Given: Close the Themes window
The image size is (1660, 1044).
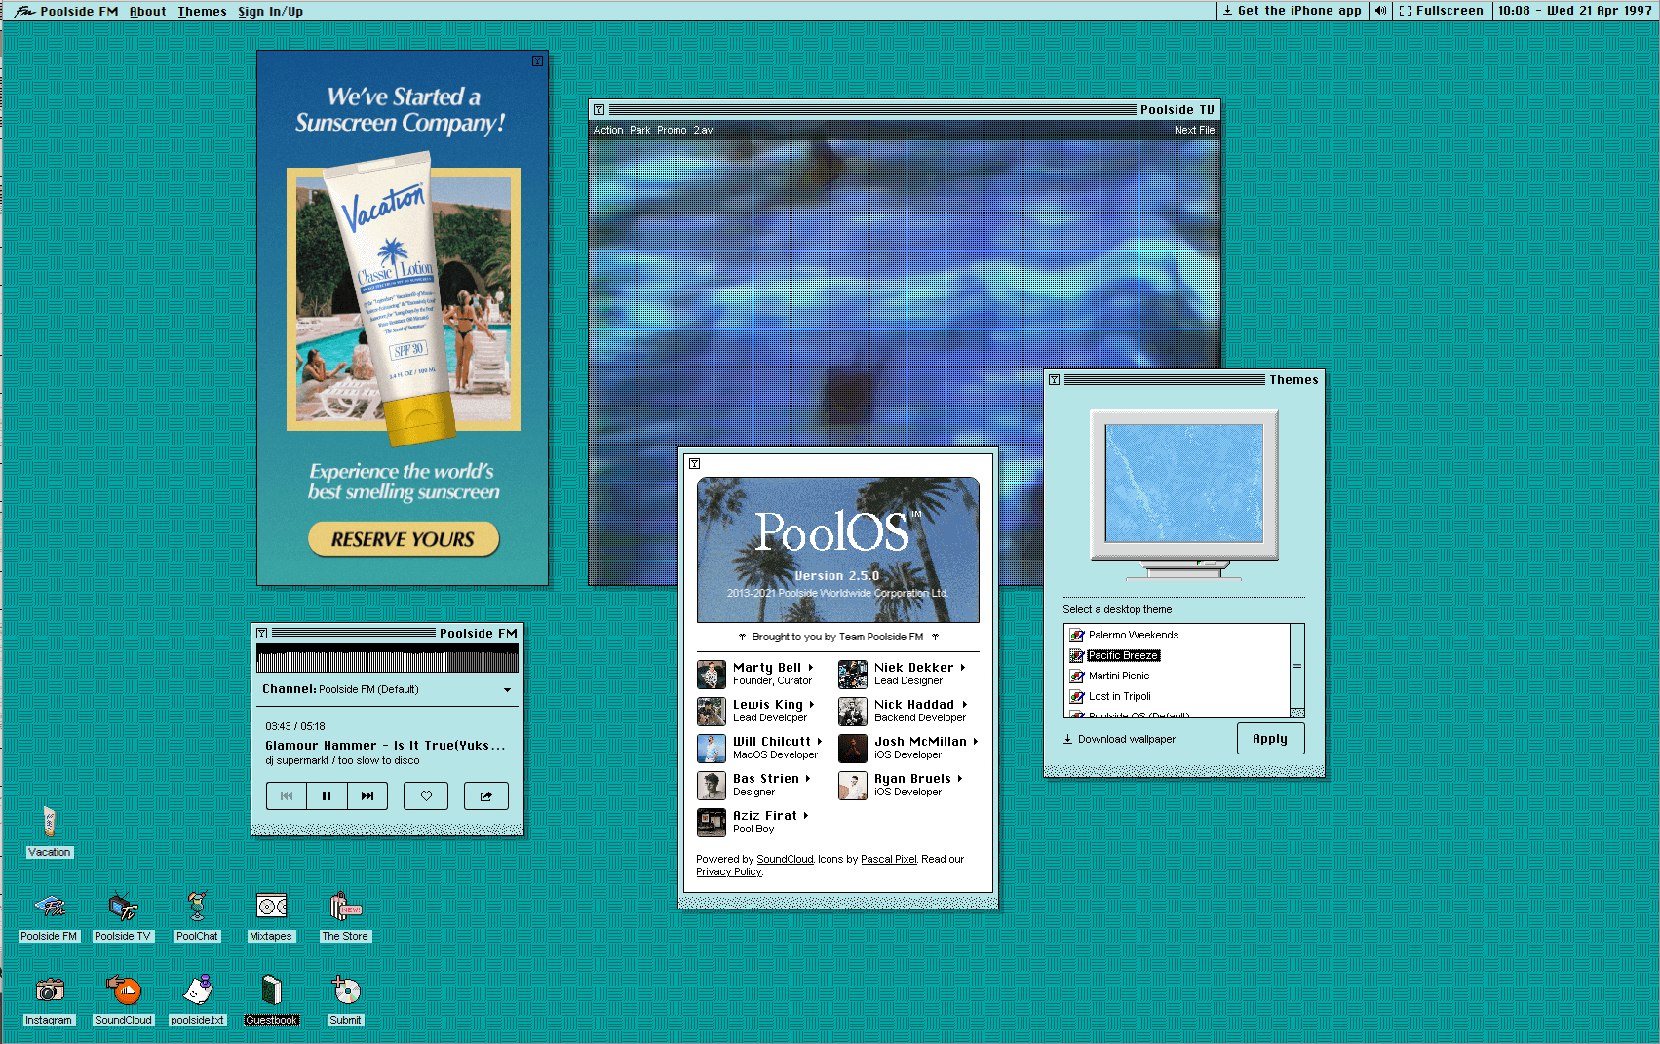Looking at the screenshot, I should [x=1054, y=380].
